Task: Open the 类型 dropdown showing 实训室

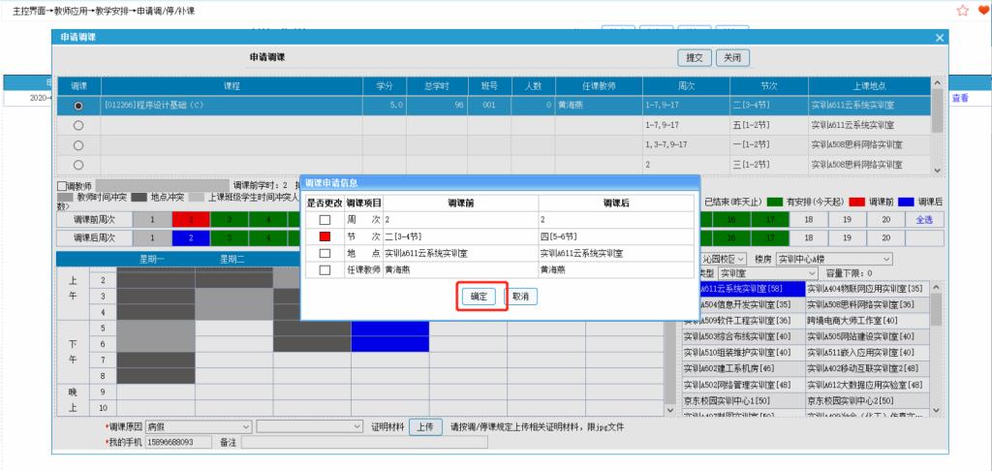Action: click(746, 273)
